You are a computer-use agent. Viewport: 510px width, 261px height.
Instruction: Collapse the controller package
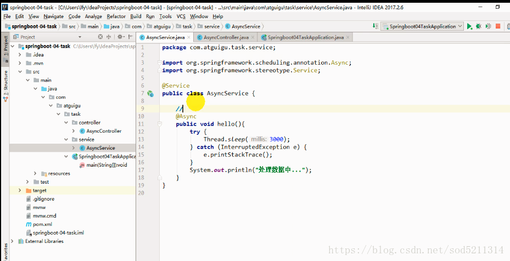[x=66, y=122]
